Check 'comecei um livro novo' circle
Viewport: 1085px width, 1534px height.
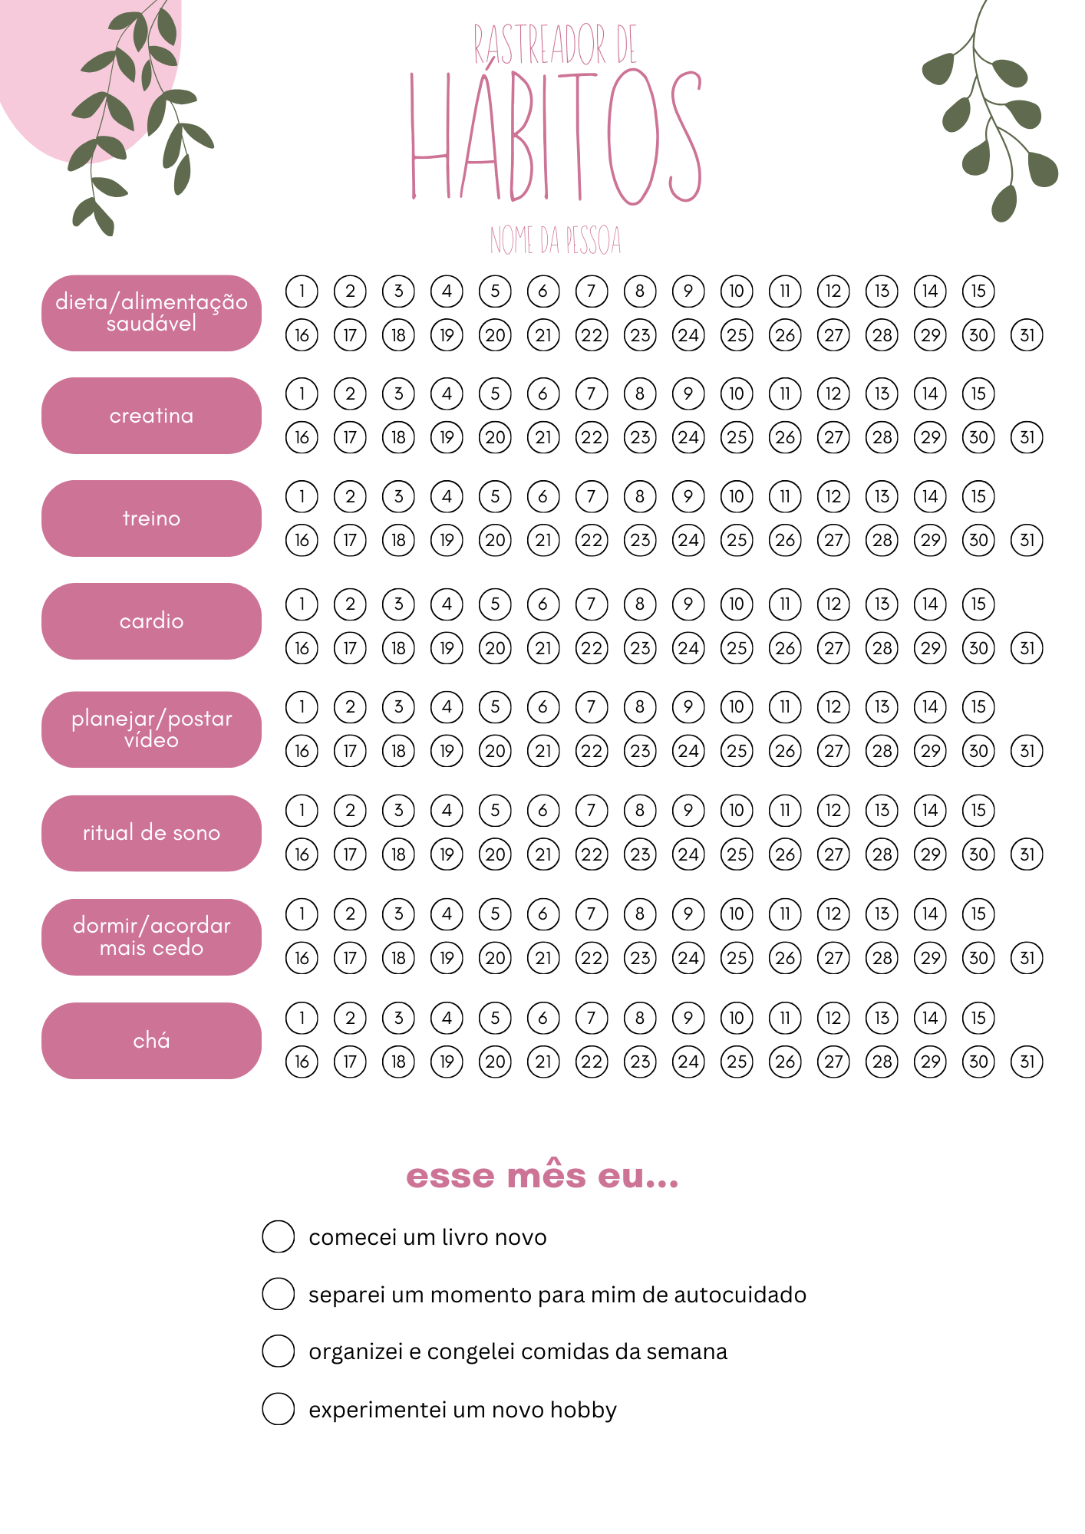coord(279,1236)
